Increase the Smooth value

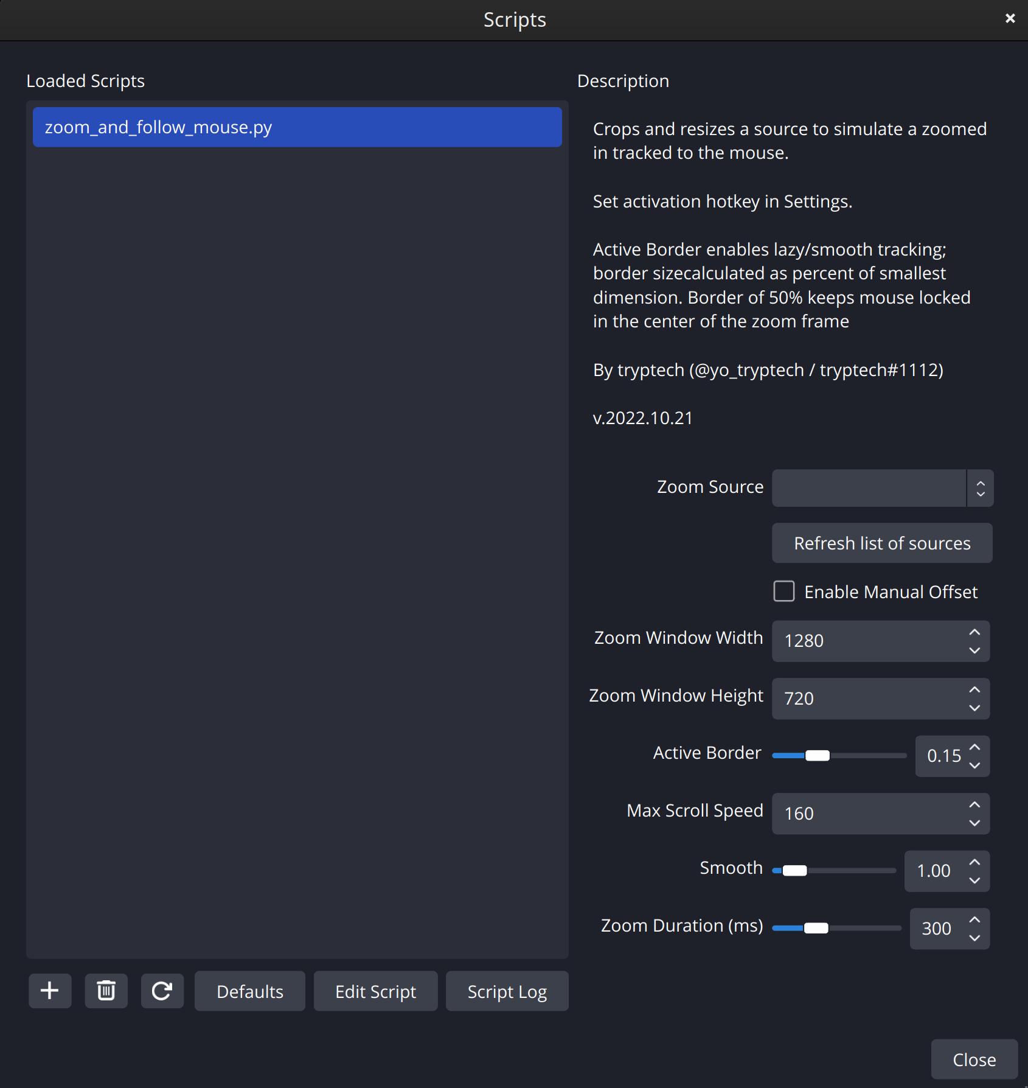(x=974, y=862)
